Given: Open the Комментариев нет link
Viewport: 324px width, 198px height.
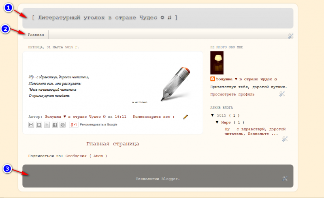Looking at the screenshot, I should click(x=153, y=117).
